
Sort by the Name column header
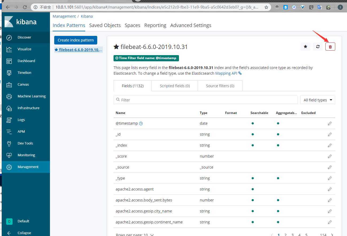[120, 113]
